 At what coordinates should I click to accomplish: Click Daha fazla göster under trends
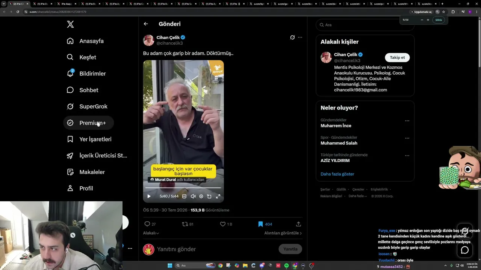click(337, 174)
